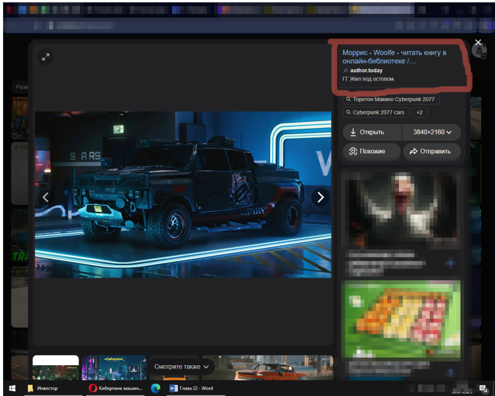Open the first related image card

click(x=401, y=210)
